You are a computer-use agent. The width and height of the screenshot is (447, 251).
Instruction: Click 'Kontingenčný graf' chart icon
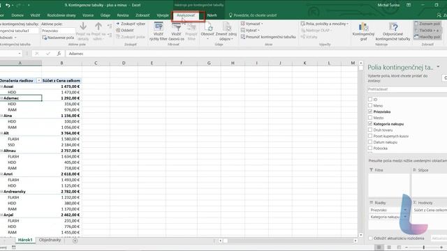pyautogui.click(x=363, y=31)
